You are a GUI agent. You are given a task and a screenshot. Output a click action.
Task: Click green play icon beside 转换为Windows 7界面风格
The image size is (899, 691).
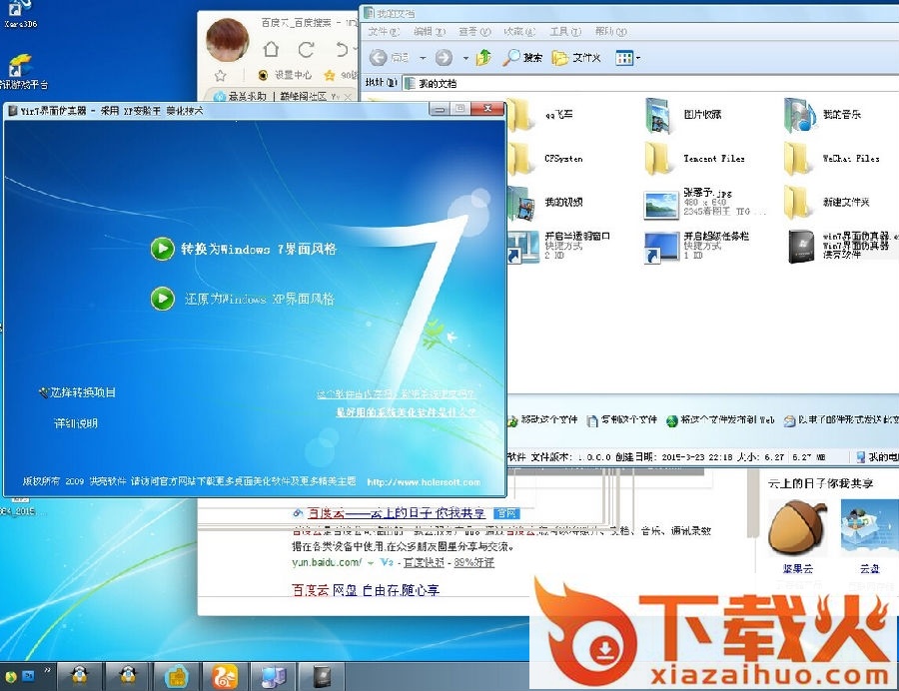pos(162,249)
